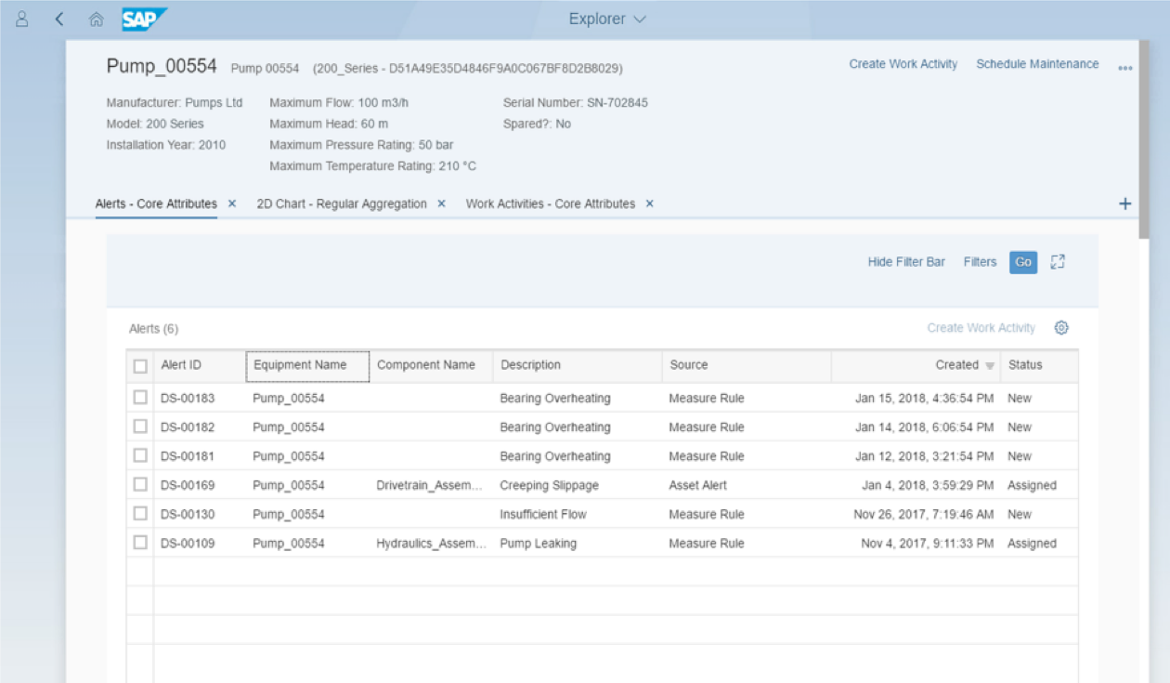Click the Jan 15, 2018 created timestamp
Viewport: 1170px width, 683px height.
tap(925, 399)
